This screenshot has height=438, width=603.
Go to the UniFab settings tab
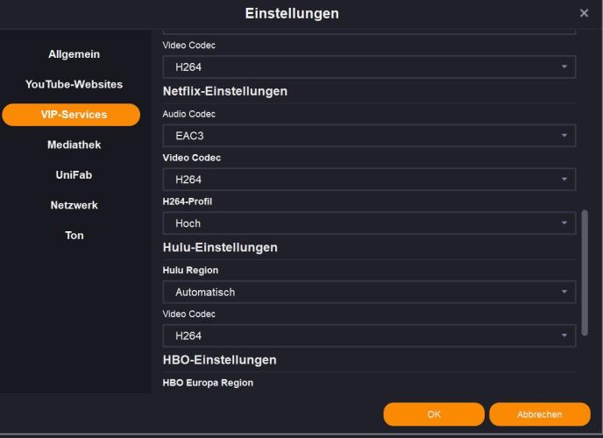click(x=74, y=175)
